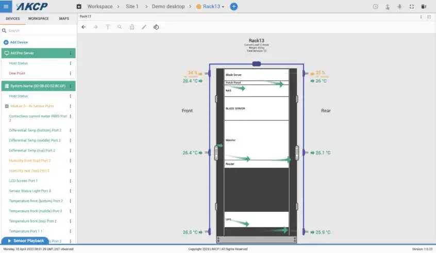Click the touch pointer icon in top header
This screenshot has width=436, height=253.
click(x=388, y=6)
